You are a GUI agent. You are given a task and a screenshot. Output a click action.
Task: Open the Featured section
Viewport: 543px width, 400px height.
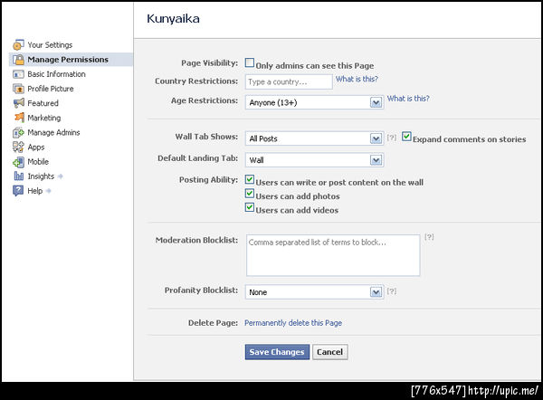click(x=43, y=103)
